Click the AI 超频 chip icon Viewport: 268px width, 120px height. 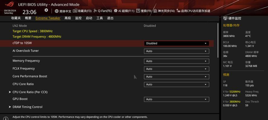pyautogui.click(x=115, y=11)
